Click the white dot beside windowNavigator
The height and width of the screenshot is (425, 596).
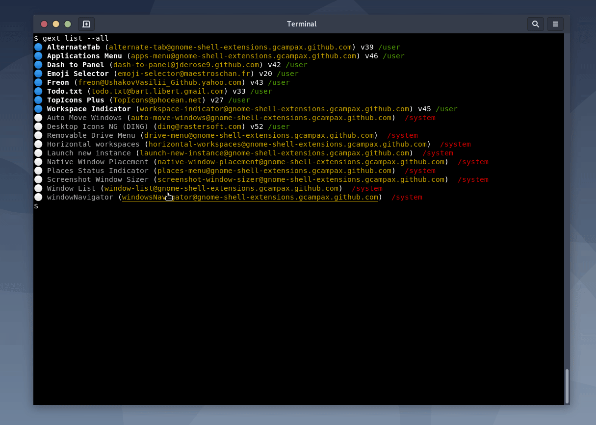[x=38, y=197]
